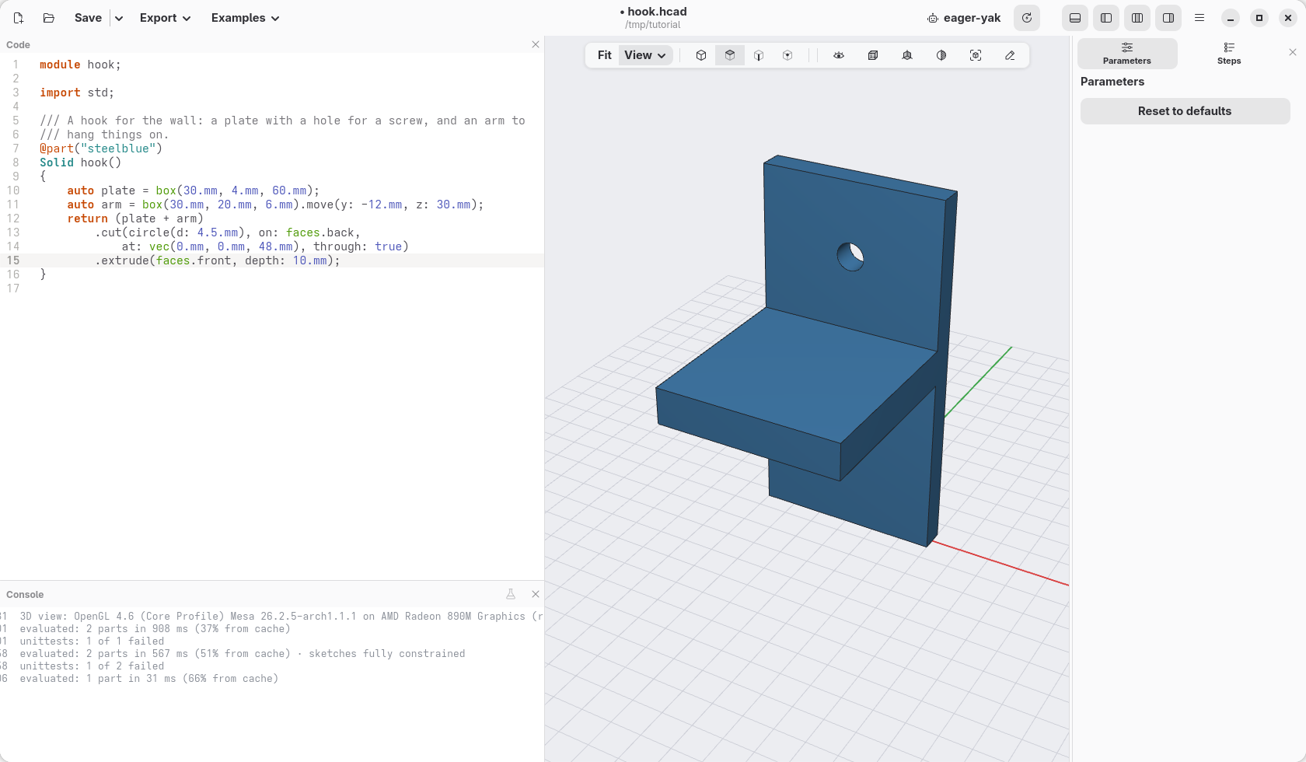This screenshot has width=1306, height=762.
Task: Toggle the eye visibility icon in viewport toolbar
Action: tap(839, 55)
